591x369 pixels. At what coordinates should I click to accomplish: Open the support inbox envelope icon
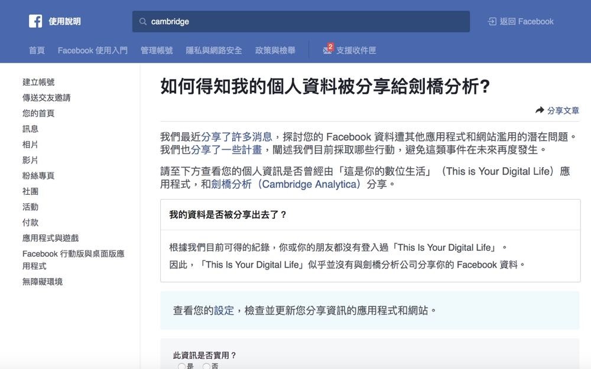[327, 50]
